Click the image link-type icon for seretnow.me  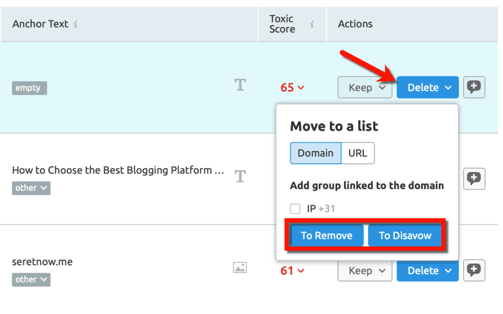(x=240, y=267)
